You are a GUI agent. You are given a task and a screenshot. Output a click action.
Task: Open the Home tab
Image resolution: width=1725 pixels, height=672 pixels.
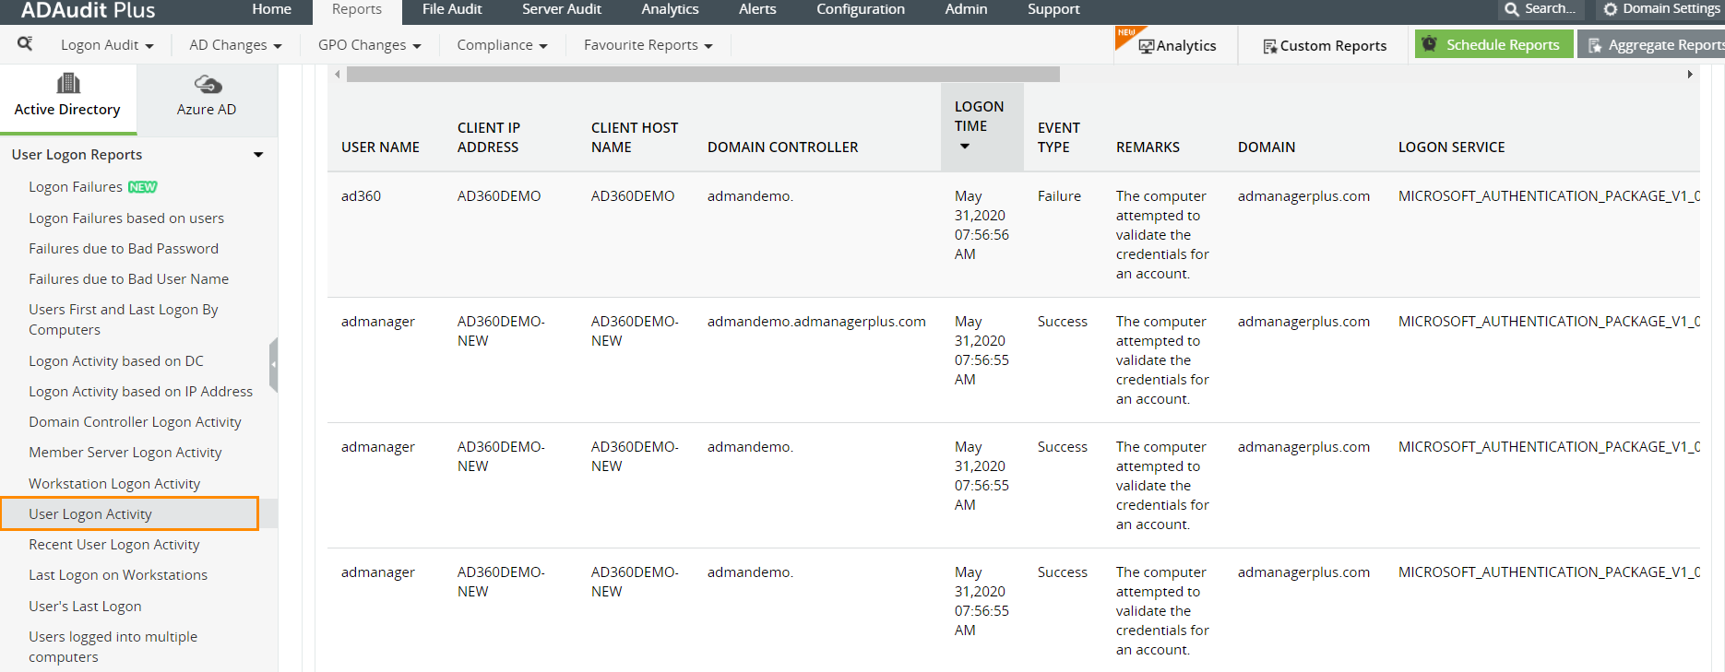(272, 9)
